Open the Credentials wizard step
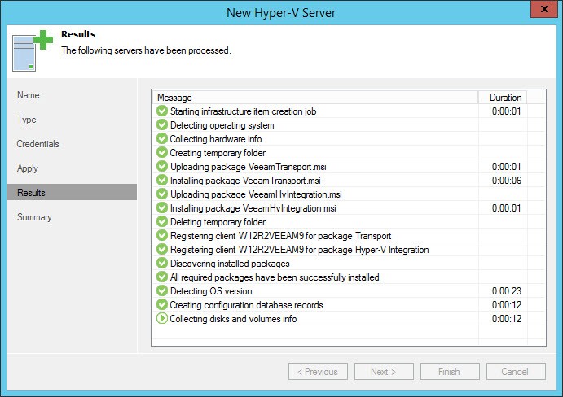Image resolution: width=563 pixels, height=397 pixels. pyautogui.click(x=37, y=144)
